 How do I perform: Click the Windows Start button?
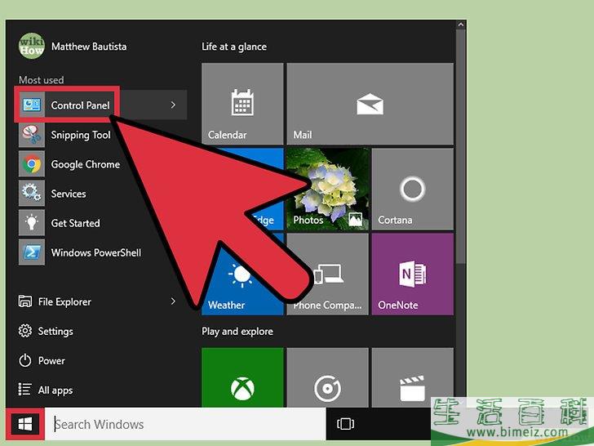coord(25,424)
